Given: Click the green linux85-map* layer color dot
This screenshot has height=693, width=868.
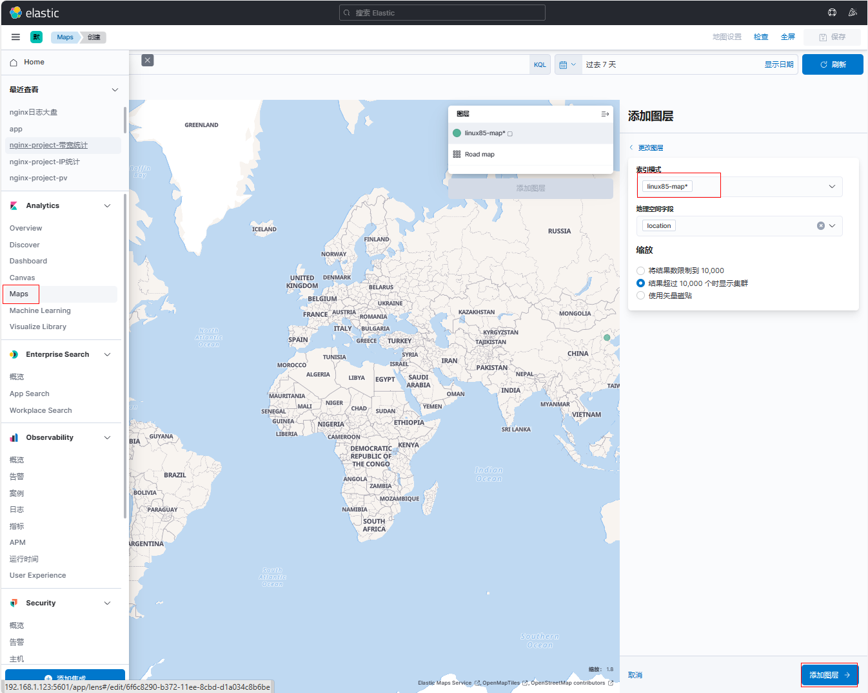Looking at the screenshot, I should (x=457, y=133).
